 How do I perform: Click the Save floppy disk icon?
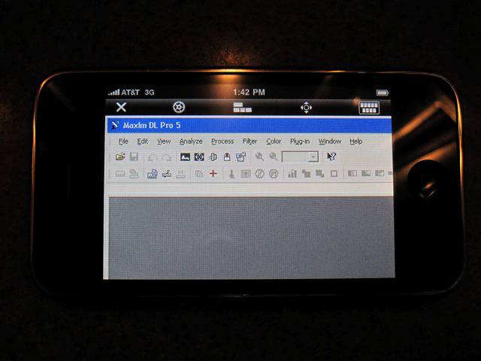(134, 157)
